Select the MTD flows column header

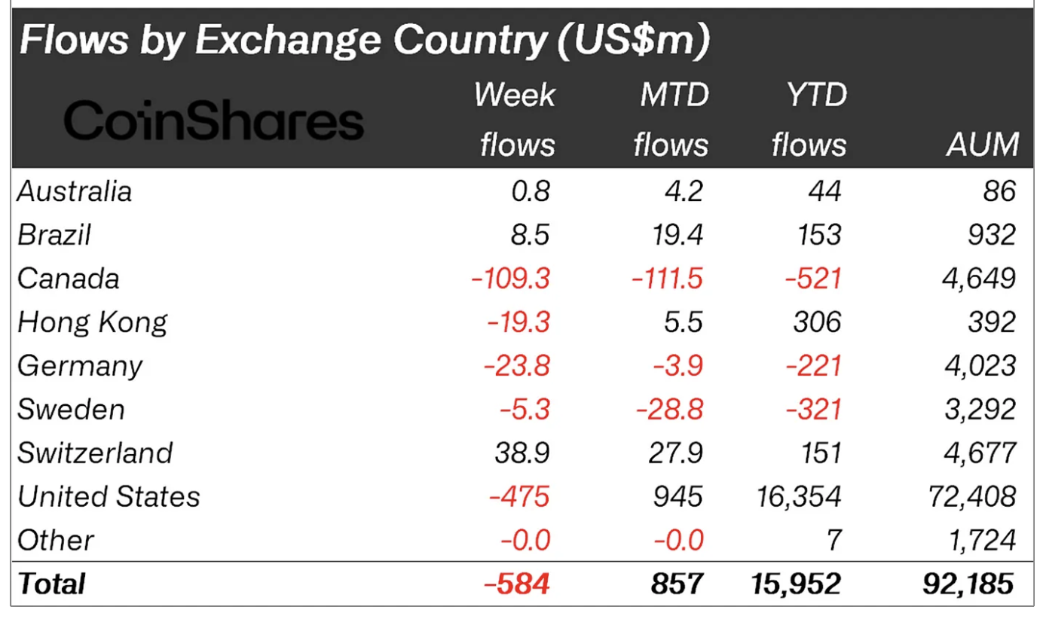pos(671,120)
